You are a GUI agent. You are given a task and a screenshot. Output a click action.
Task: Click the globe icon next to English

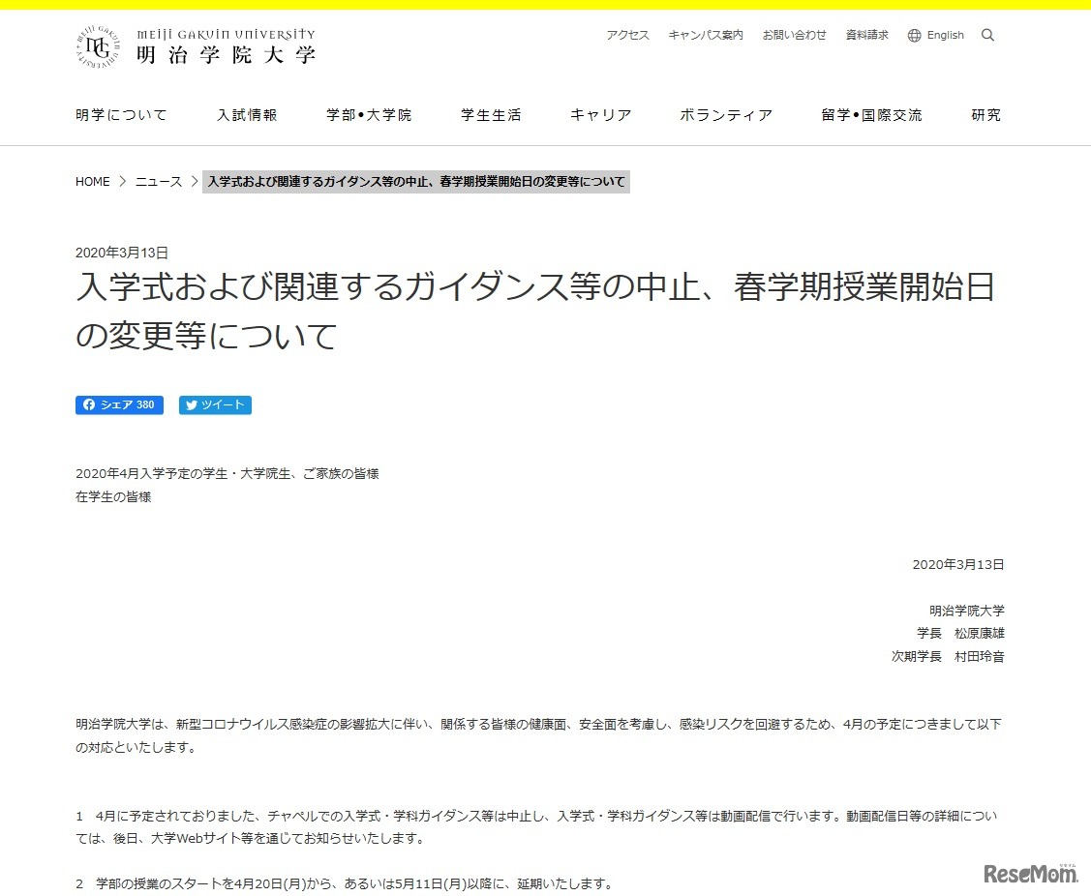click(x=913, y=35)
